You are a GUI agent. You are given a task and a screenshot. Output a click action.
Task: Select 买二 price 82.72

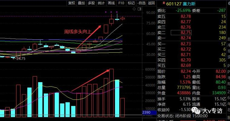[x=186, y=49]
